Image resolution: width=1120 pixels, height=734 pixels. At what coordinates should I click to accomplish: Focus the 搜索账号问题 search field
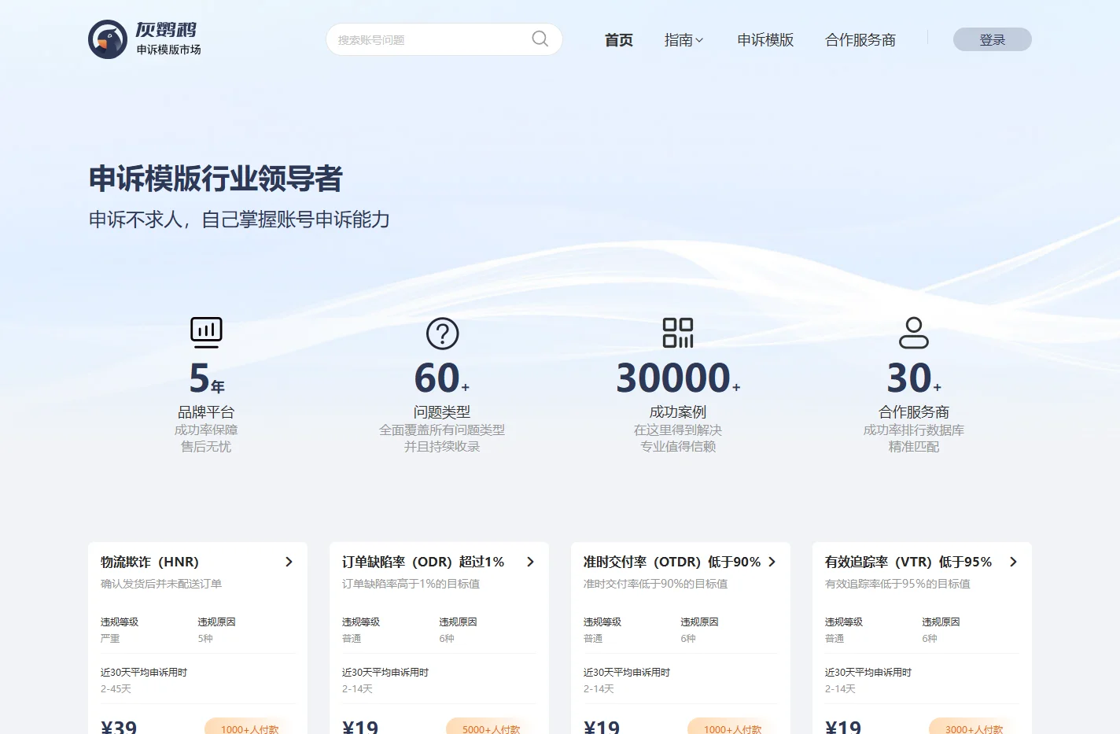pyautogui.click(x=444, y=39)
